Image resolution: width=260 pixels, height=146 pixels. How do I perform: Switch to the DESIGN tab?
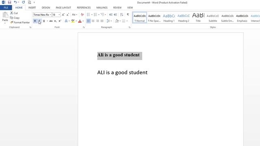[x=46, y=8]
